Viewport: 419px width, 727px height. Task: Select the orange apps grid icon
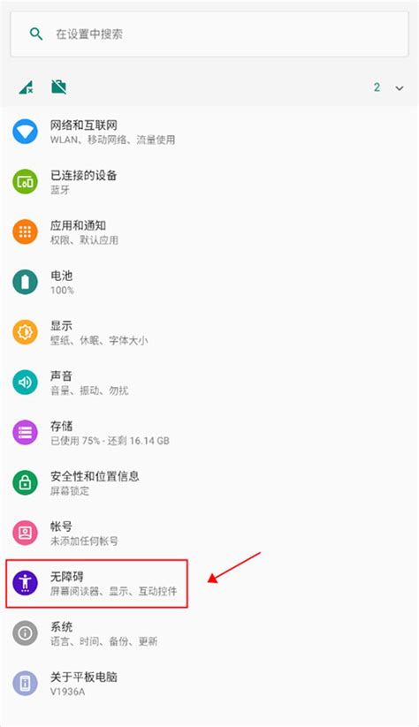25,231
